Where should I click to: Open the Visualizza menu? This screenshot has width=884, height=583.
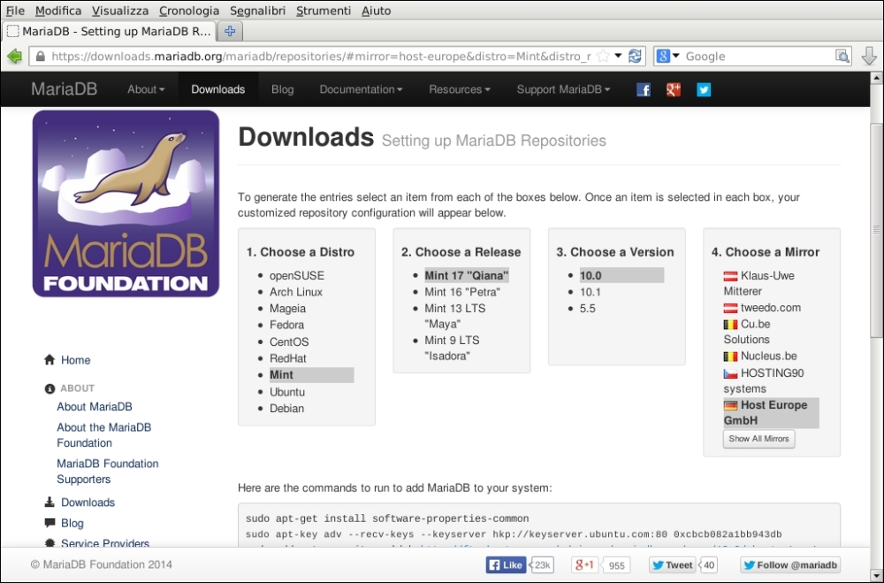pos(120,10)
